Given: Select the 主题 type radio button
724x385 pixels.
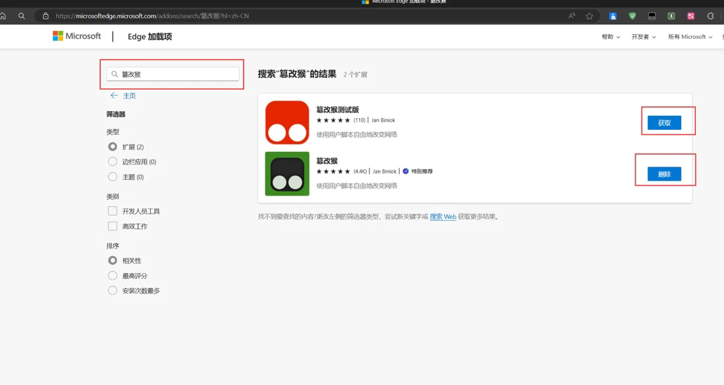Looking at the screenshot, I should (x=113, y=177).
